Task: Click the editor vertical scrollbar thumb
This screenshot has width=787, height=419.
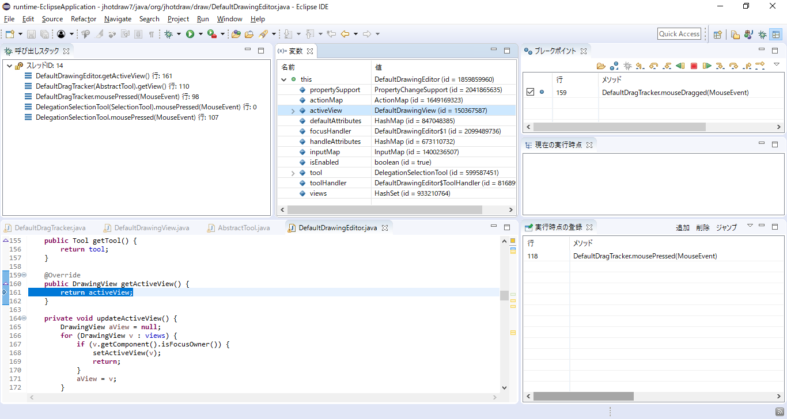Action: [x=504, y=295]
